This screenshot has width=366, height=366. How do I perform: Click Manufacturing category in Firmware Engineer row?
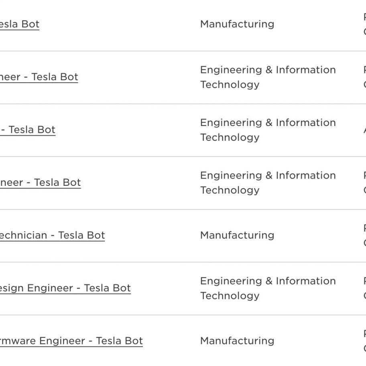237,341
